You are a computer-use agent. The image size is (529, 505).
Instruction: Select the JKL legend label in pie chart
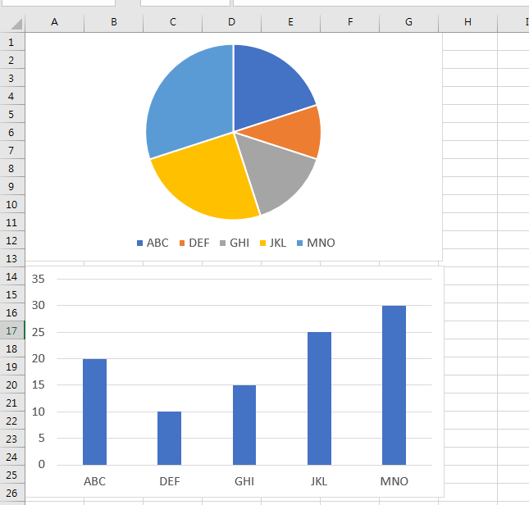(x=278, y=243)
